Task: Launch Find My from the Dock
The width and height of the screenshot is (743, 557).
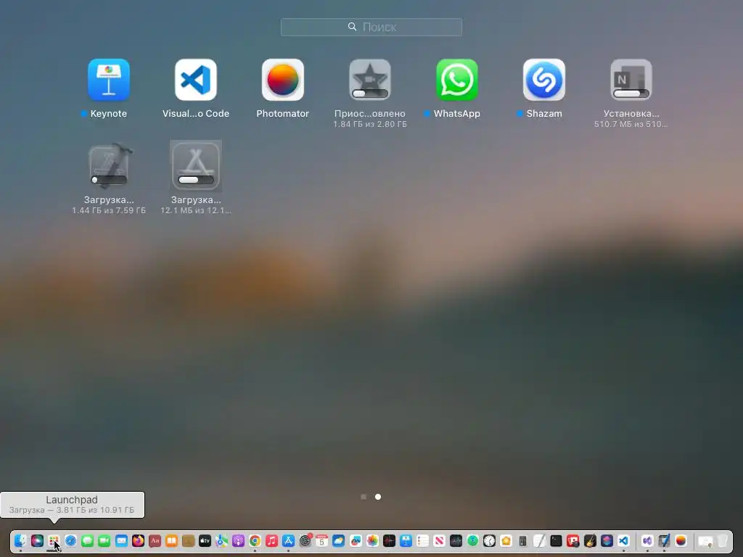Action: [x=472, y=540]
